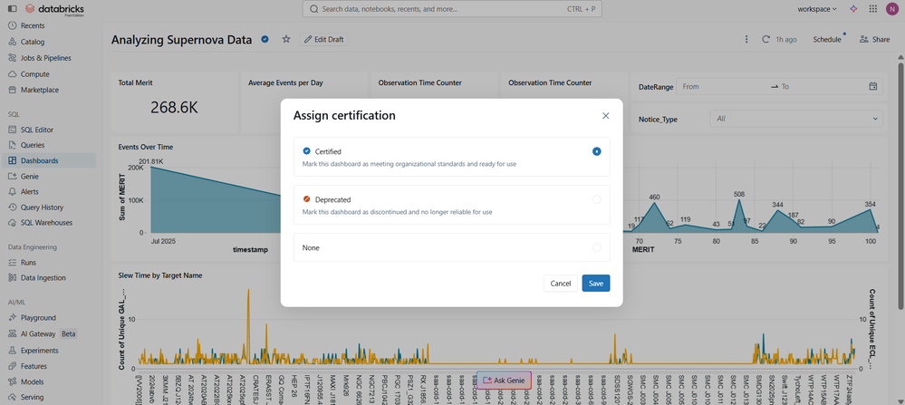The image size is (905, 405).
Task: Open the Databricks Assistant sparkle icon
Action: 853,9
